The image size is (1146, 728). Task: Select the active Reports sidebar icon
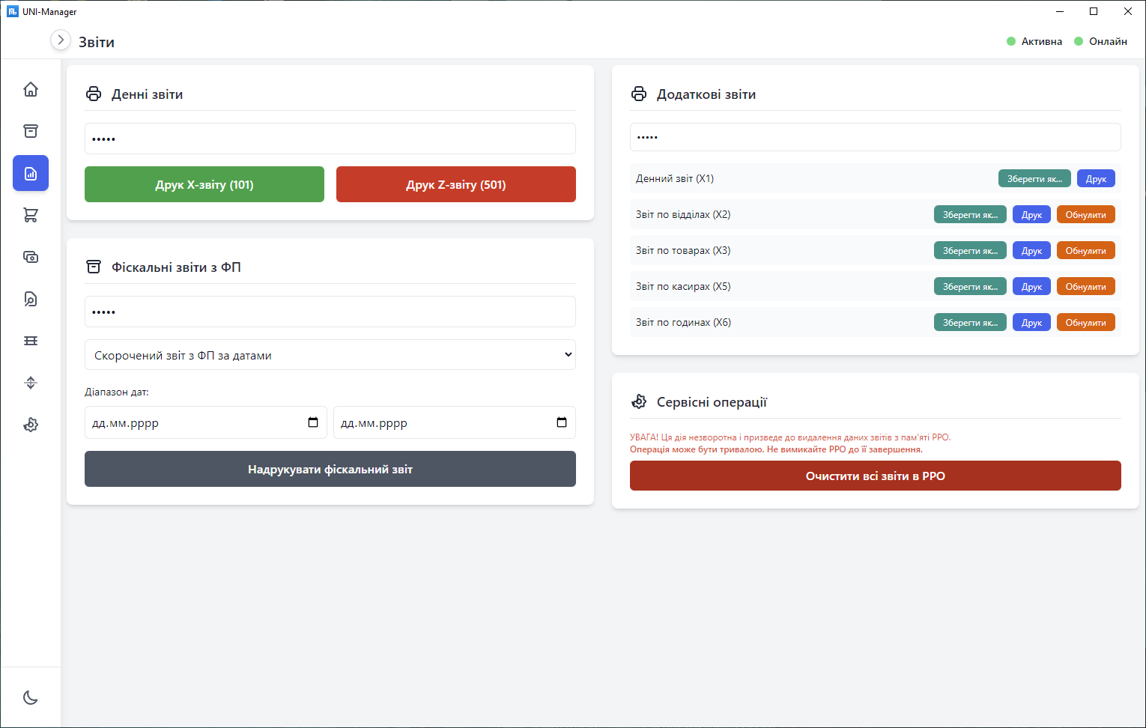(x=31, y=173)
